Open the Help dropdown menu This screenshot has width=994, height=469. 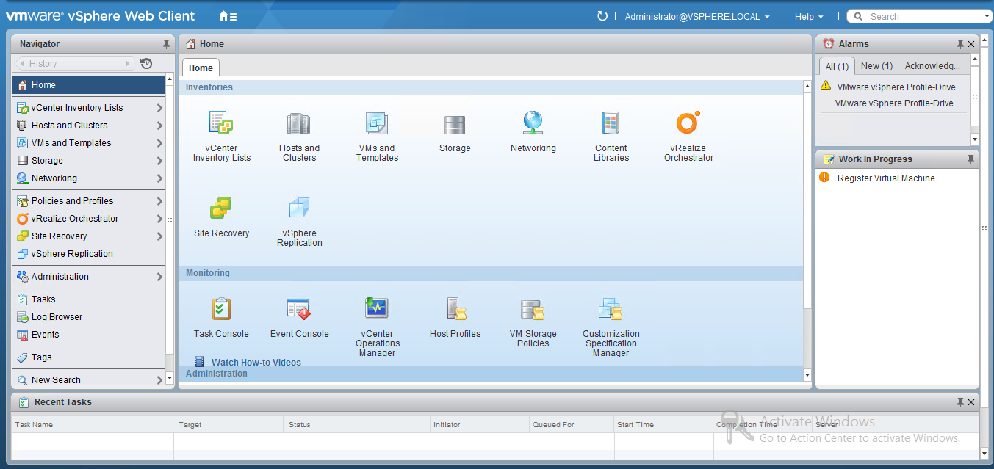(x=809, y=16)
